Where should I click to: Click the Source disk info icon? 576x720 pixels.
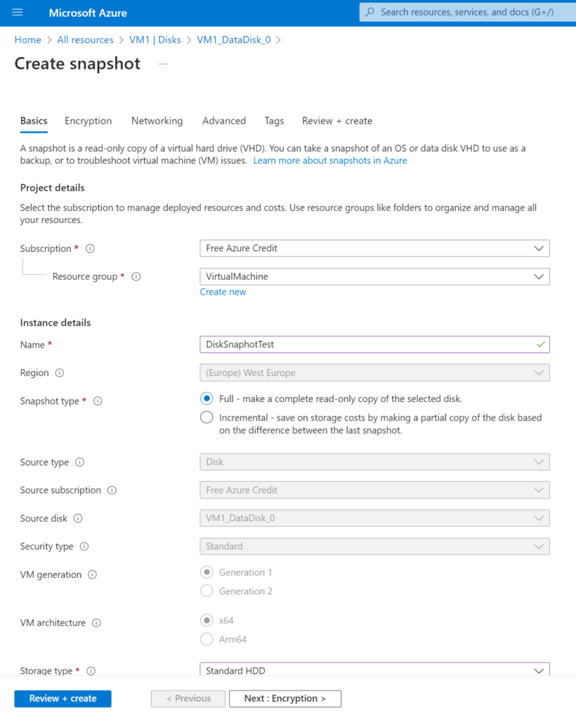pos(78,519)
